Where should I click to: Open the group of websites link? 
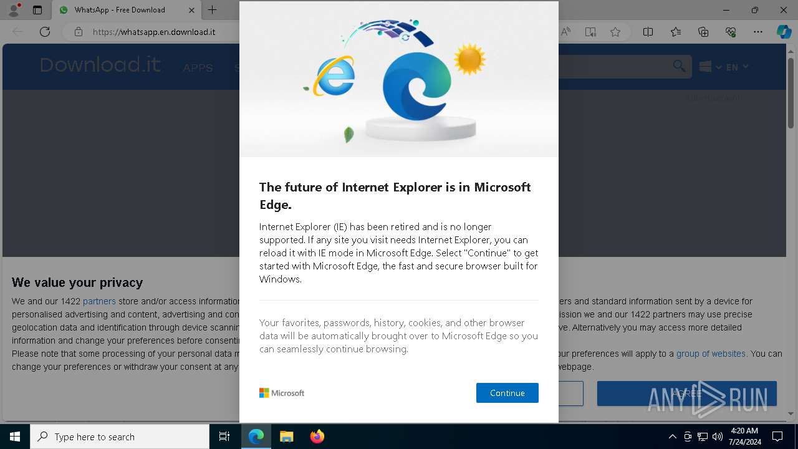pyautogui.click(x=711, y=354)
